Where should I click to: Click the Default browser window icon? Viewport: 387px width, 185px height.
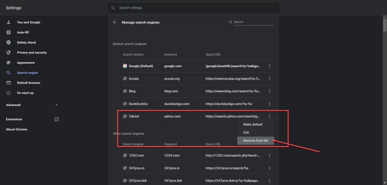(x=8, y=83)
